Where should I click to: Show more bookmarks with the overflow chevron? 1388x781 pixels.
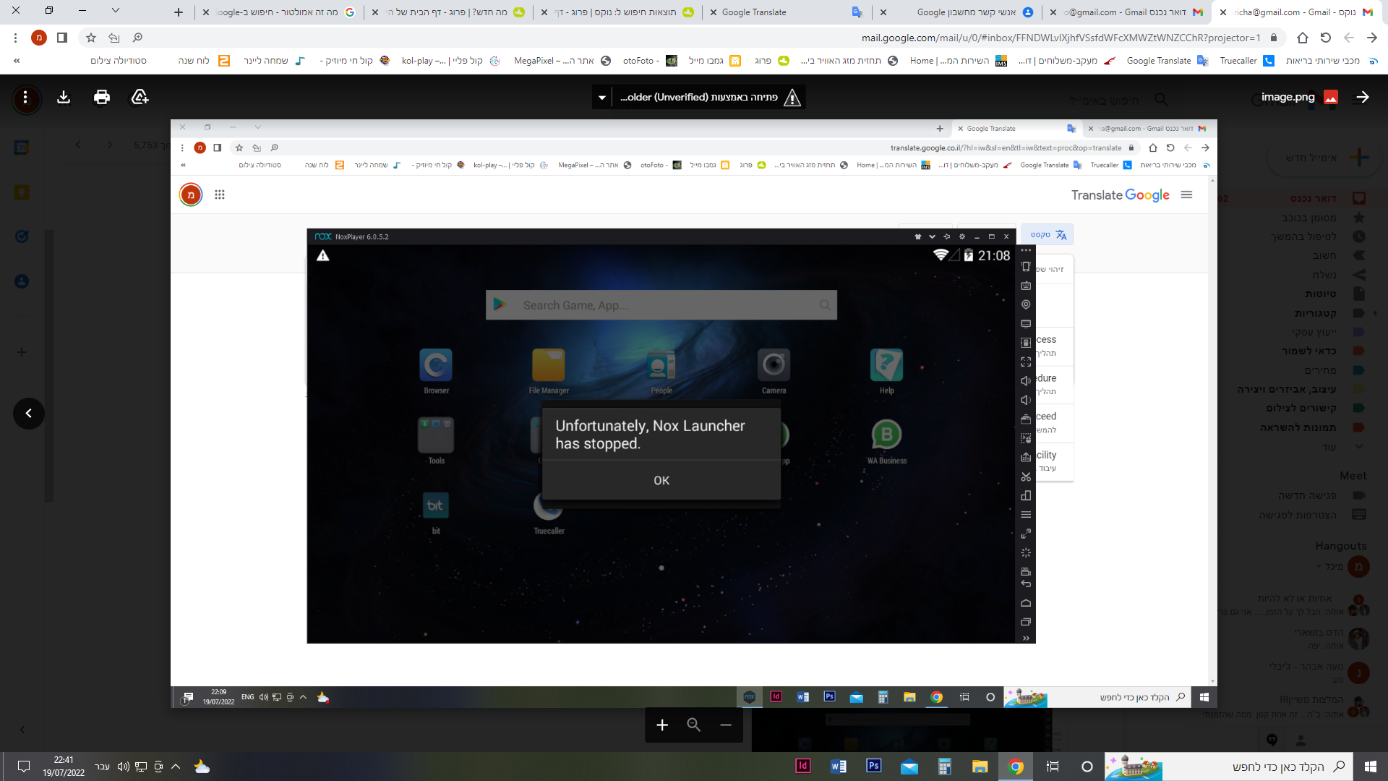click(x=17, y=61)
